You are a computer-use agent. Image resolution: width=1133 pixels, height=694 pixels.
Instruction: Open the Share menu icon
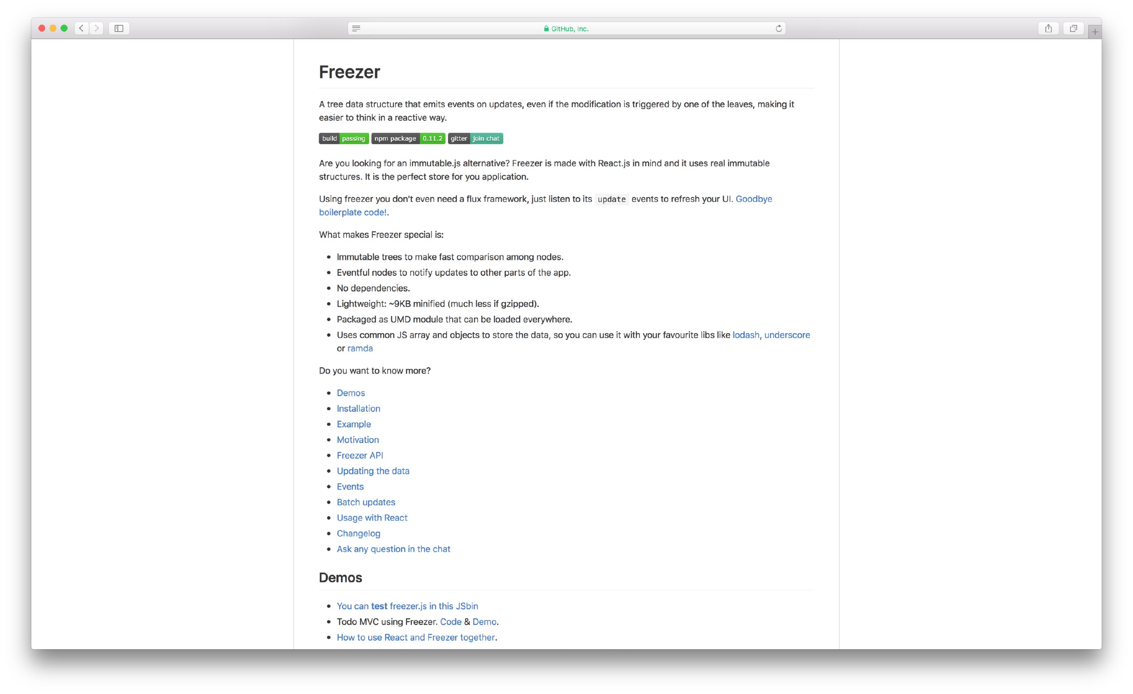(1048, 28)
